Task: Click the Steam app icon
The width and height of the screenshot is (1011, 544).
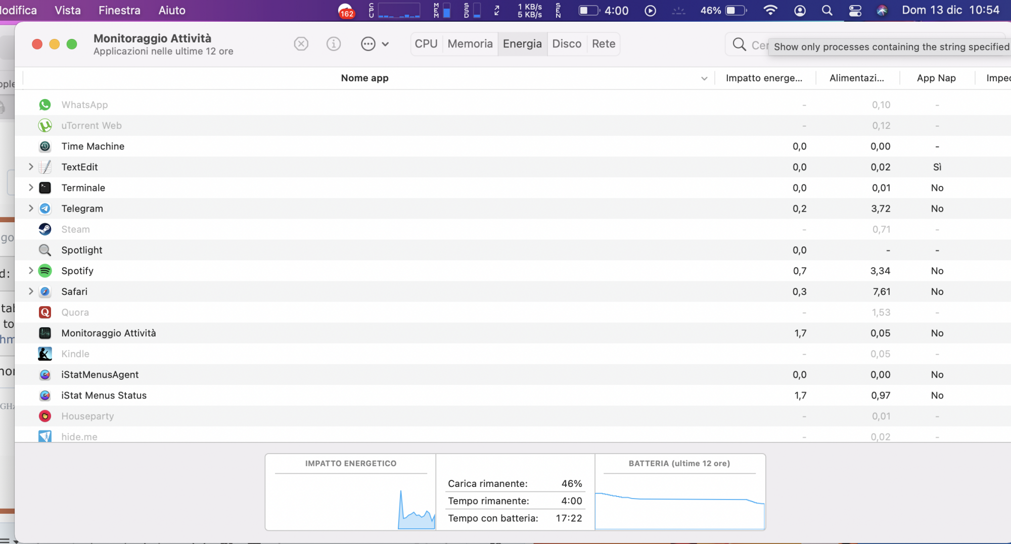Action: pyautogui.click(x=45, y=229)
